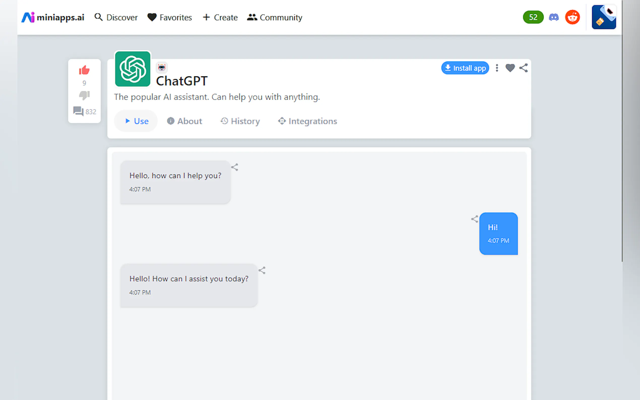
Task: Open the Discord community icon
Action: tap(554, 17)
